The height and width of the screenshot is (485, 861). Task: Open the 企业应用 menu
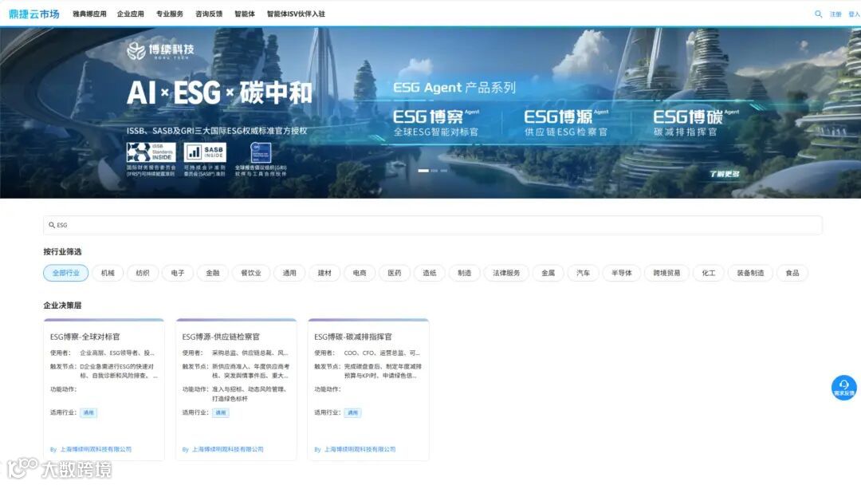point(130,14)
